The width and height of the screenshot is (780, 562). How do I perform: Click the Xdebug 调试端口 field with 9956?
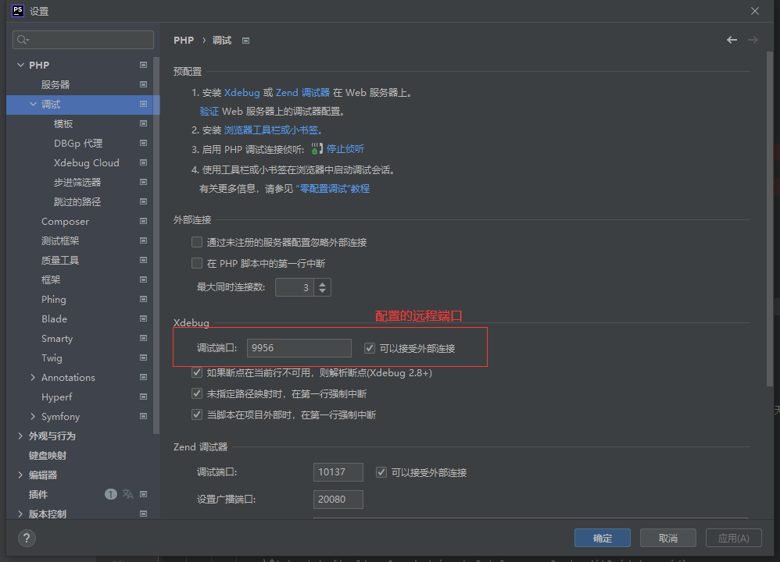coord(299,348)
